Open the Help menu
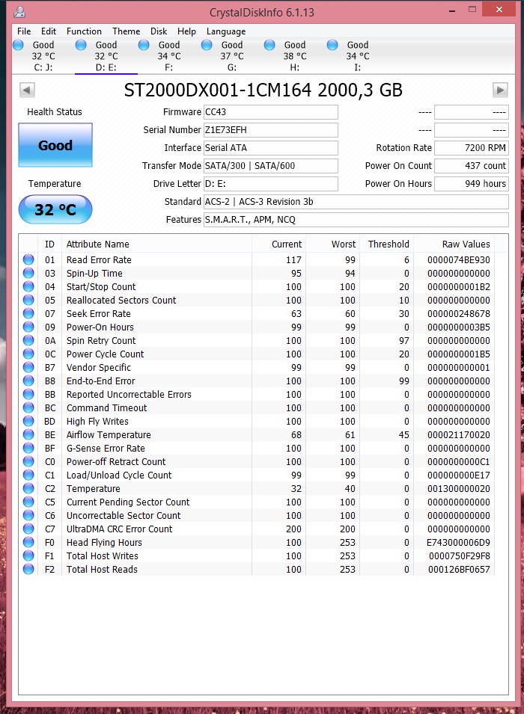The height and width of the screenshot is (714, 524). click(x=186, y=31)
